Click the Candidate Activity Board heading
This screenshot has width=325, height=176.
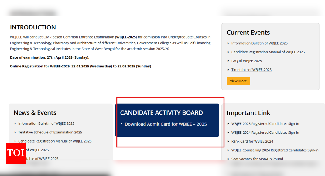(161, 113)
